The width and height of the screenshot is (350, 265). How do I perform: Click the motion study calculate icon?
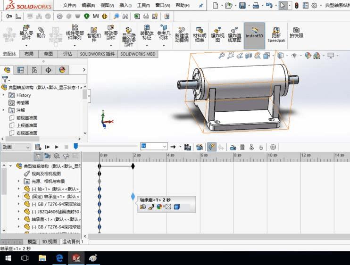[38, 147]
